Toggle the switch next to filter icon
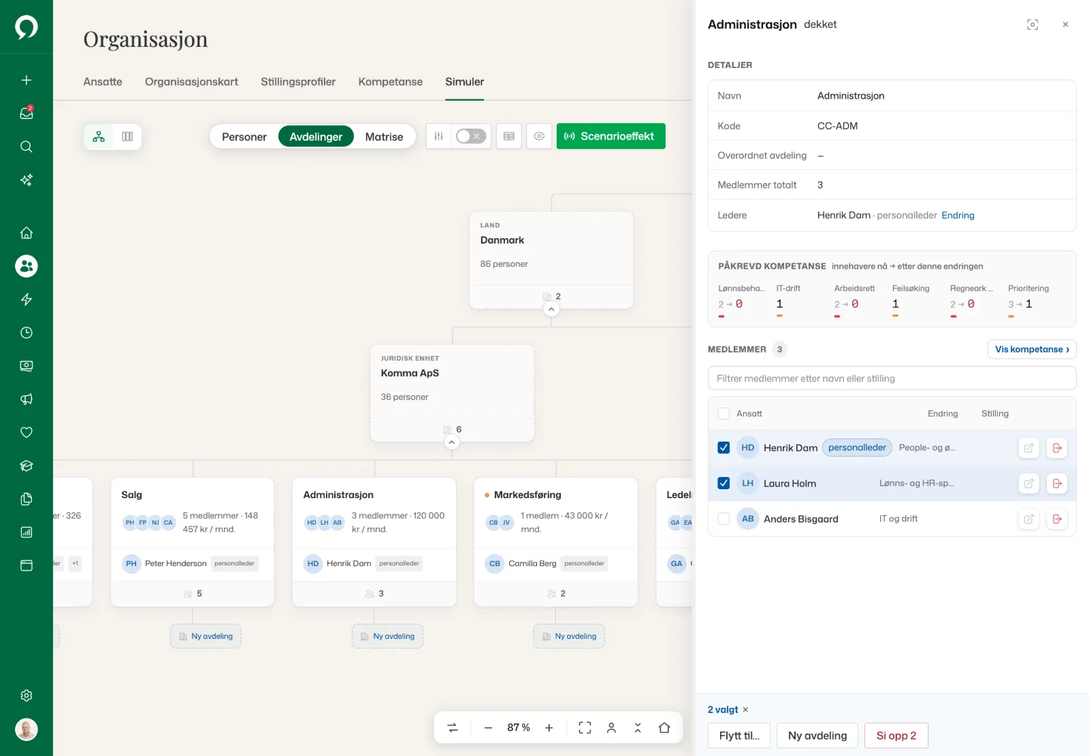The image size is (1089, 756). point(471,136)
